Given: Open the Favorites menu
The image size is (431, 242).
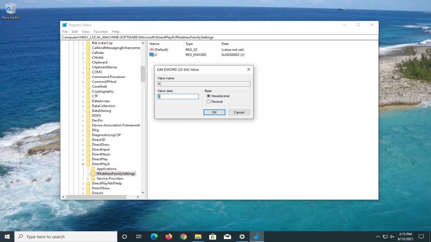Looking at the screenshot, I should pyautogui.click(x=101, y=32).
